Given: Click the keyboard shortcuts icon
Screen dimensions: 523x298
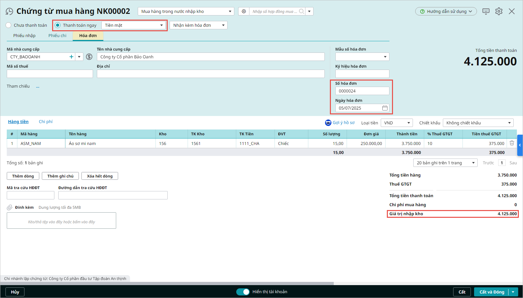Looking at the screenshot, I should pyautogui.click(x=486, y=11).
